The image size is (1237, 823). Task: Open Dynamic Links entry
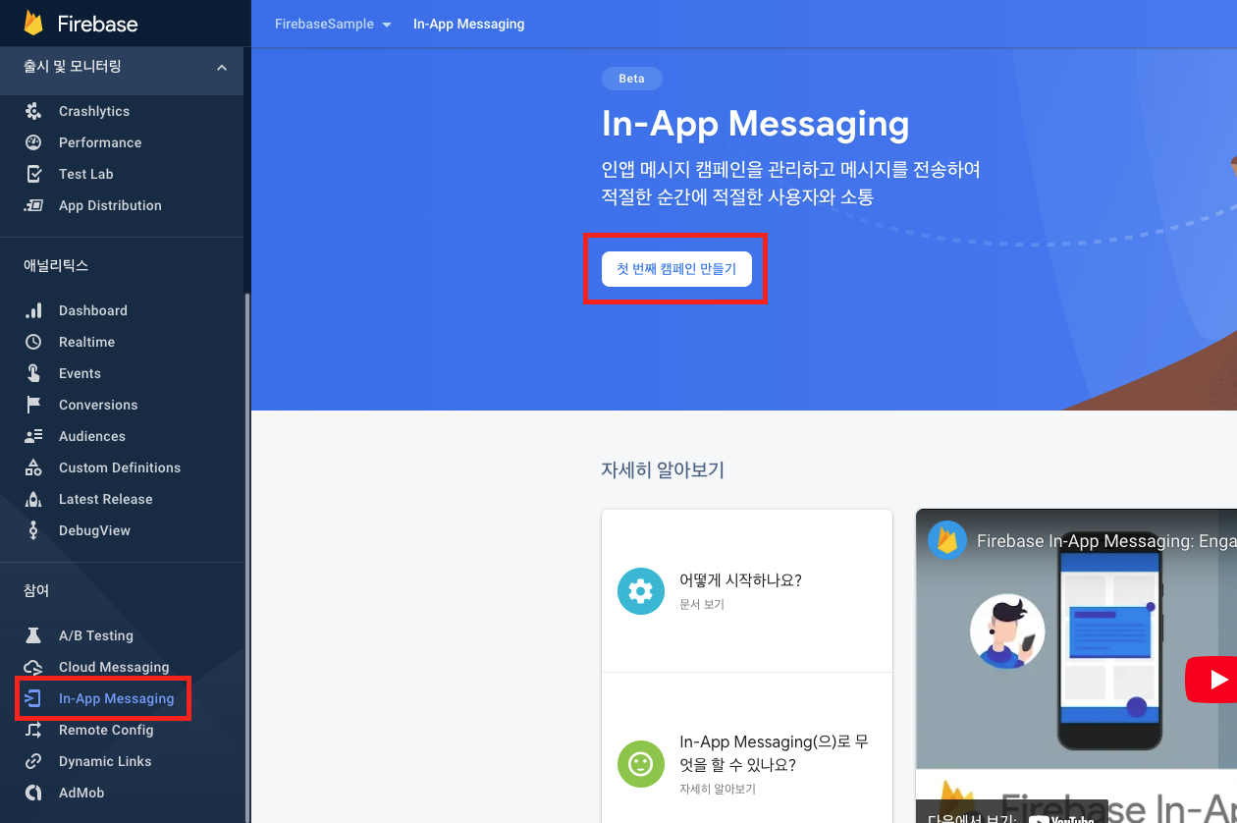click(105, 761)
